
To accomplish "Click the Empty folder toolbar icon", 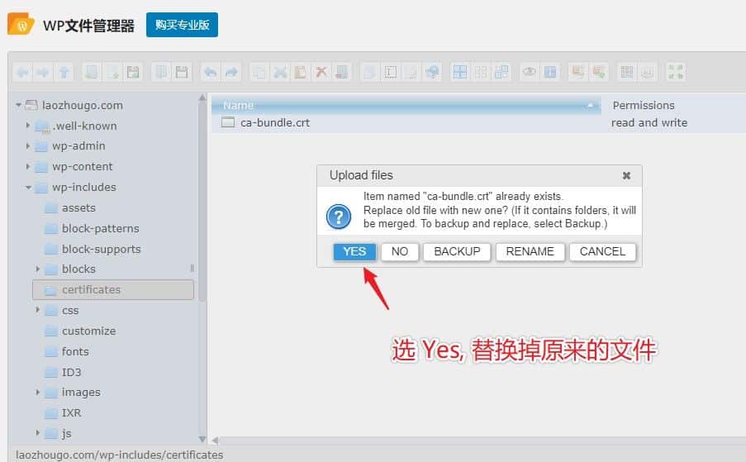I will 342,73.
